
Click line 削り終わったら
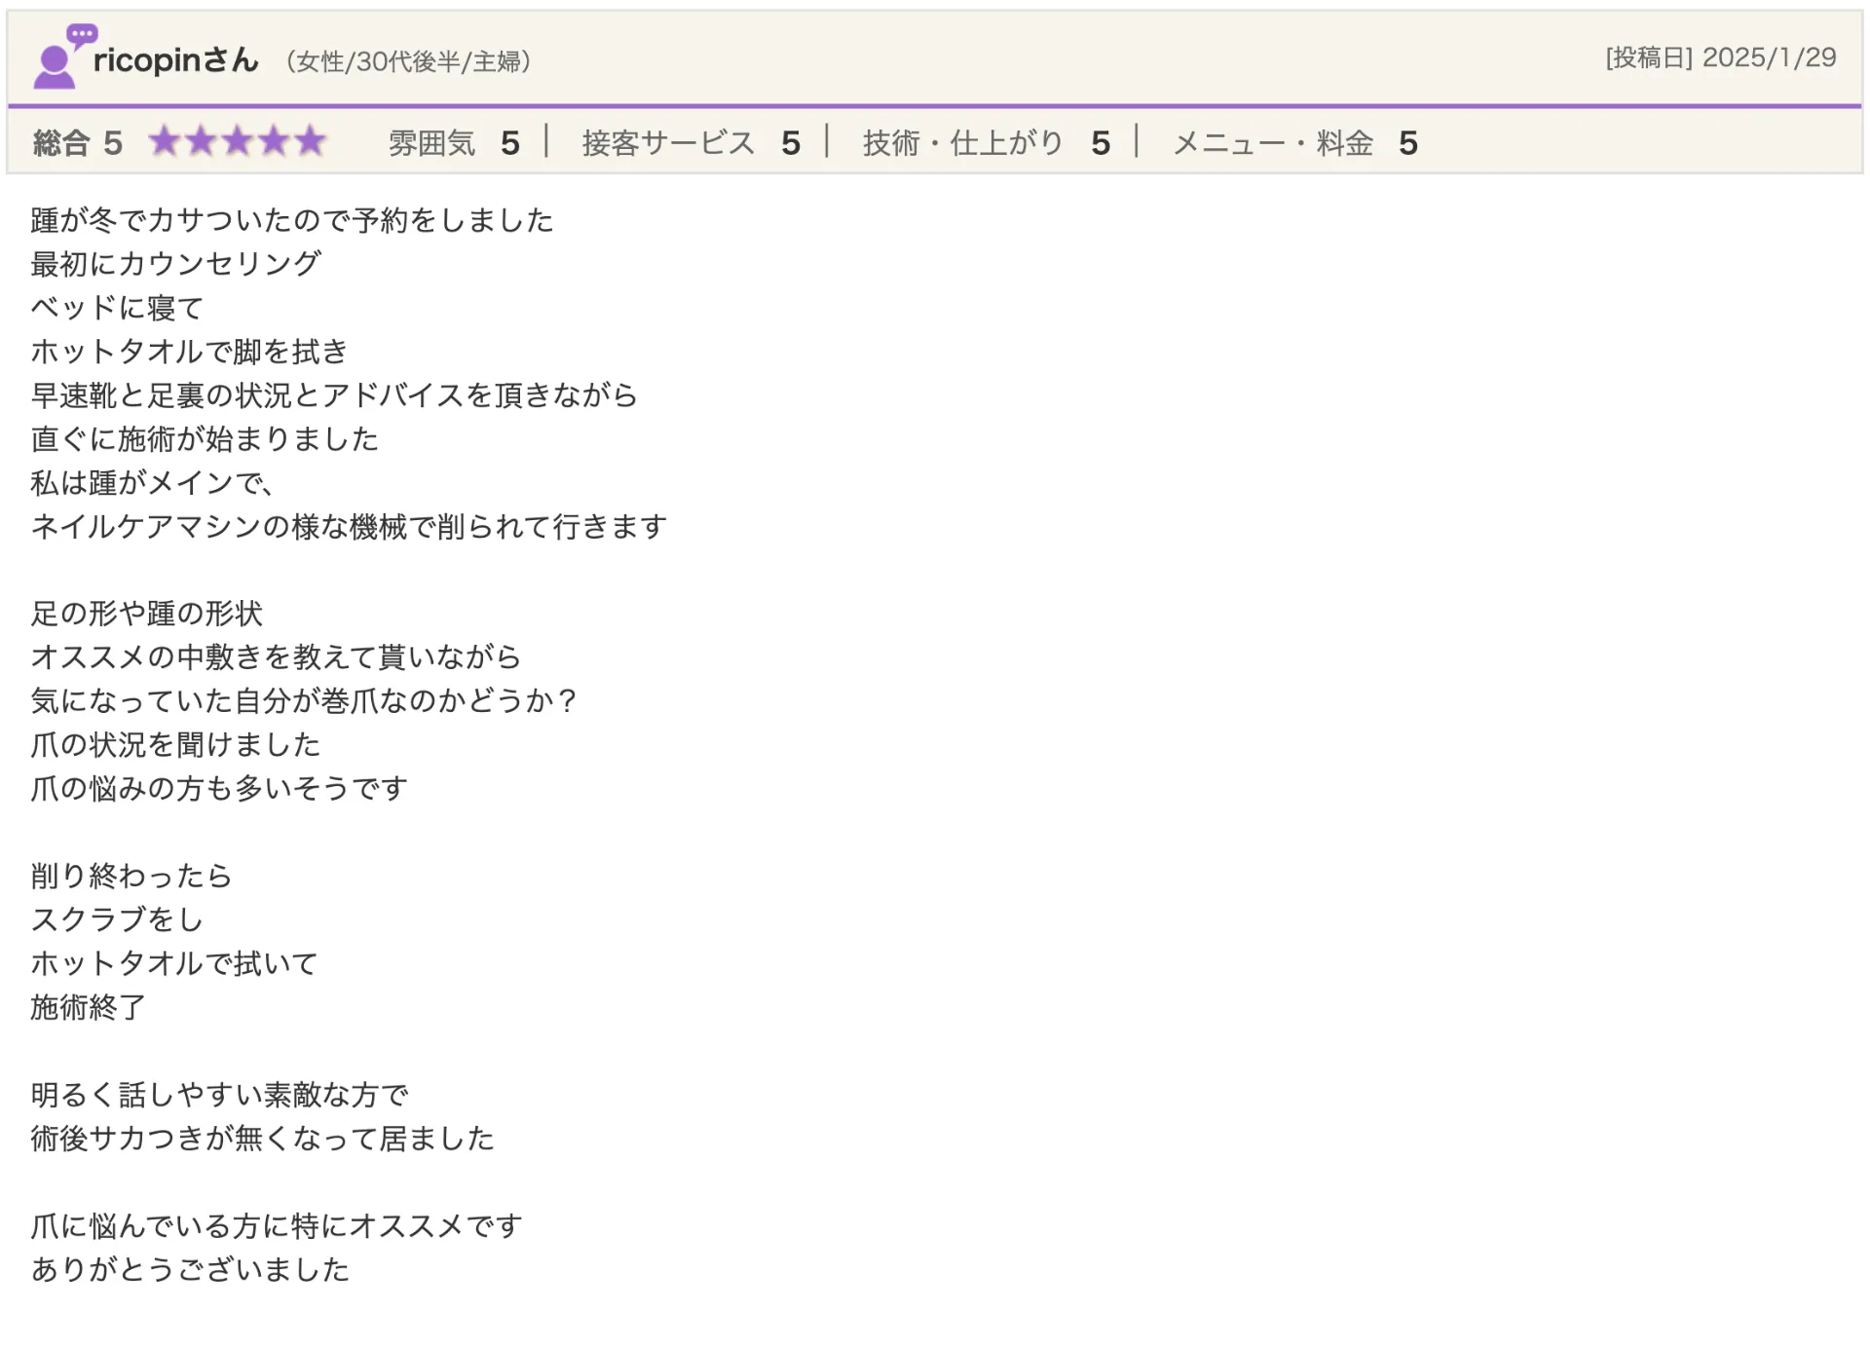(x=131, y=877)
